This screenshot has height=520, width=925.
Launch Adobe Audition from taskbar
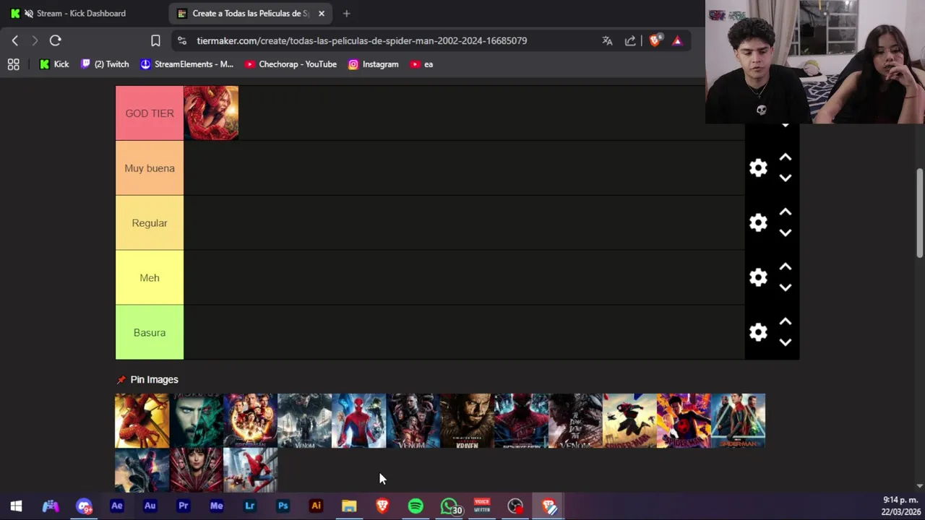150,506
